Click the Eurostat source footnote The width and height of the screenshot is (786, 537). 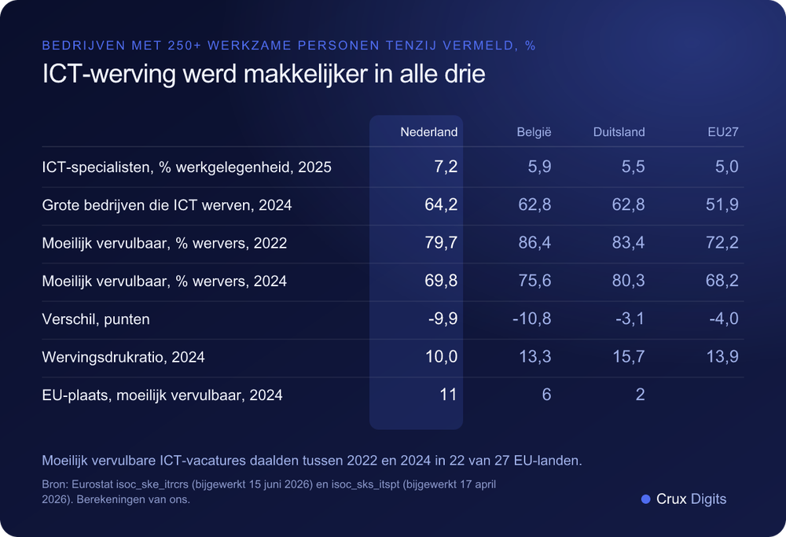(x=269, y=492)
